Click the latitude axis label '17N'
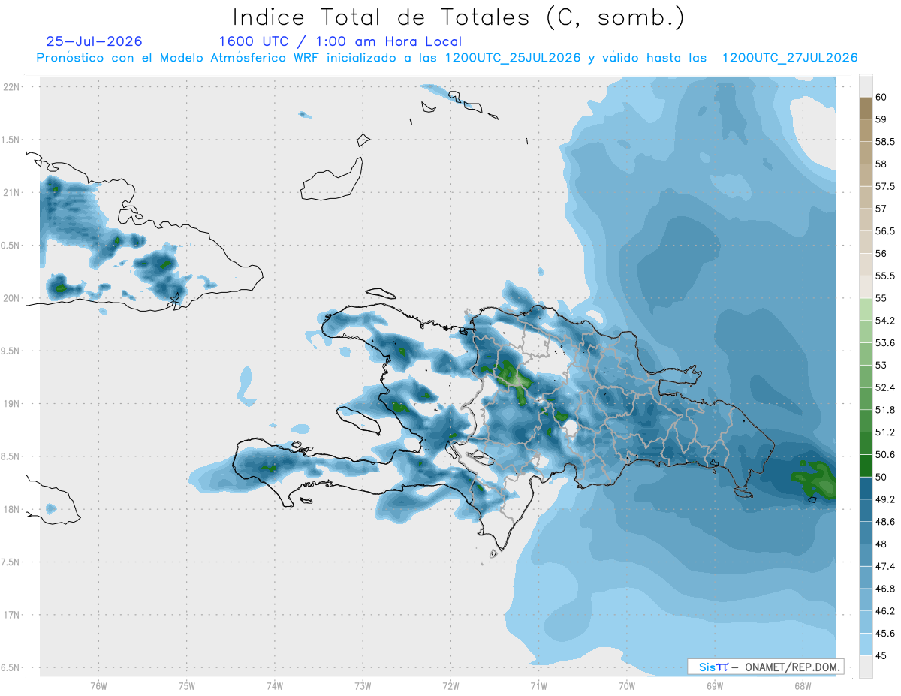901x696 pixels. 11,615
